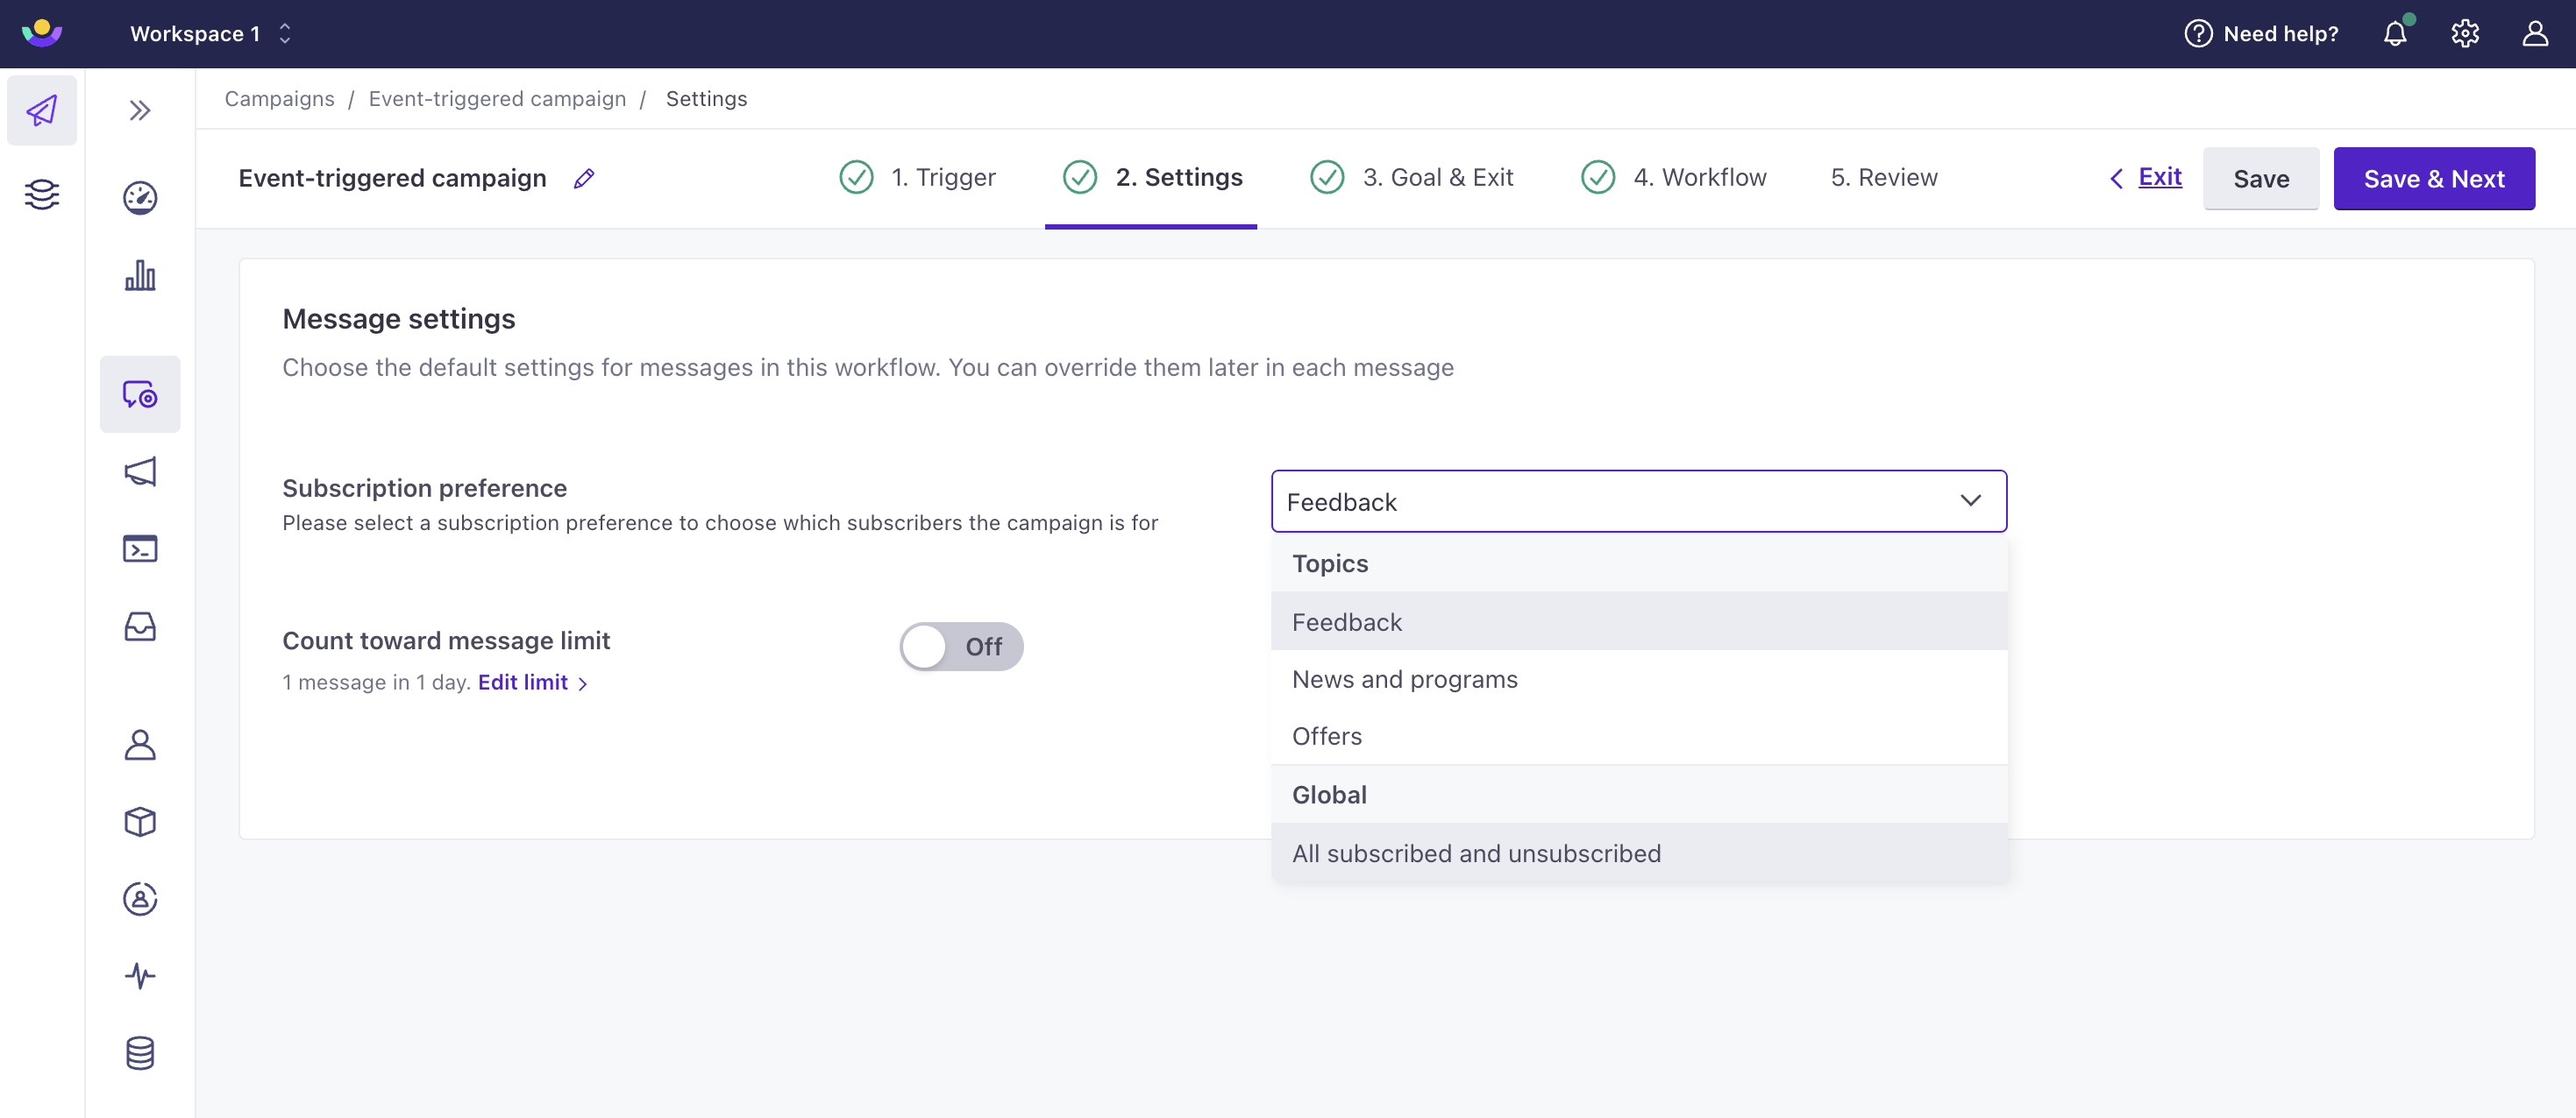Click the Announcements icon in sidebar
The height and width of the screenshot is (1118, 2576).
tap(139, 471)
